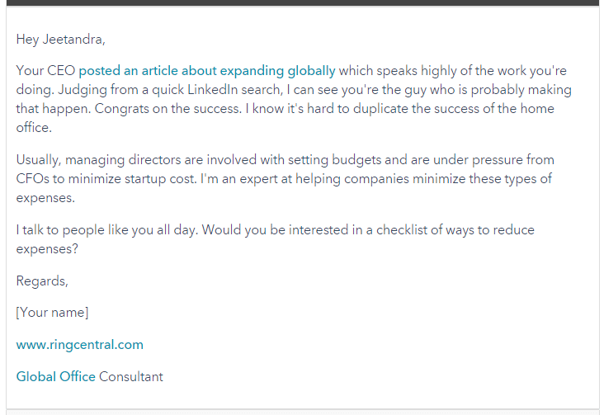Viewport: 604px width, 415px height.
Task: Open the www.ringcentral.com link
Action: click(80, 345)
